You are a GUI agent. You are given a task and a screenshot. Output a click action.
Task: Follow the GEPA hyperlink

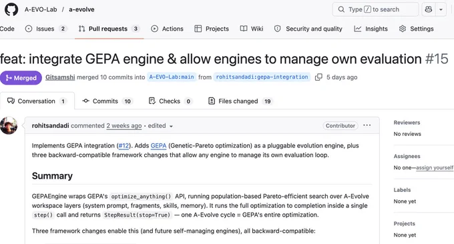tap(158, 146)
